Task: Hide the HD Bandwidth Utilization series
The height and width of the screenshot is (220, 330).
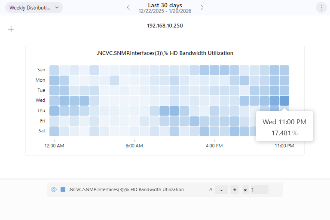Action: click(54, 189)
